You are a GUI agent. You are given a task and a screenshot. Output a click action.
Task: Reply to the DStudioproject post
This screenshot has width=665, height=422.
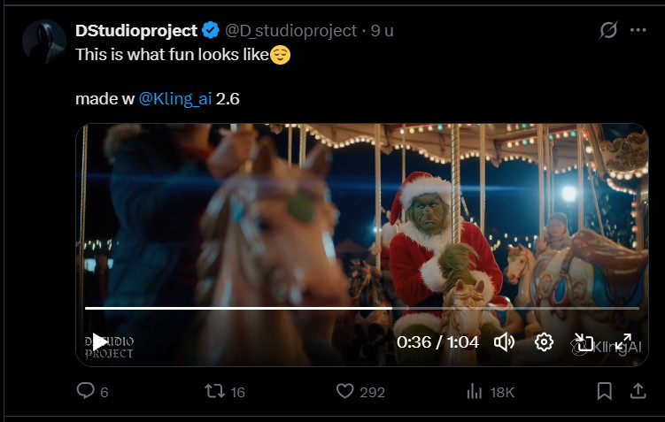coord(86,391)
